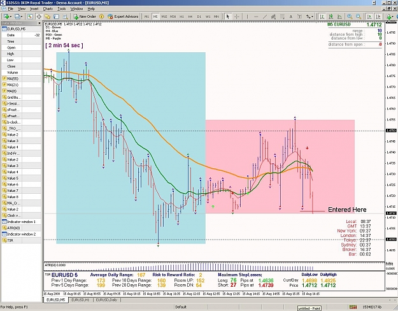Switch timeframe to M15
398x311 pixels.
tap(164, 17)
